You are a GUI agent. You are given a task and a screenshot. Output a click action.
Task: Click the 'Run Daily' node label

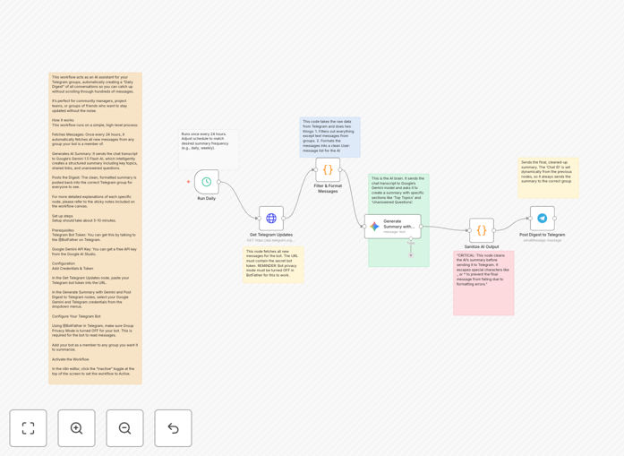coord(207,198)
